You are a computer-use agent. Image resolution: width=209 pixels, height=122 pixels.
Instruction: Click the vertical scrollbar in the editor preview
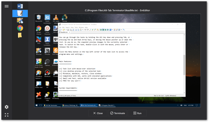(184, 64)
